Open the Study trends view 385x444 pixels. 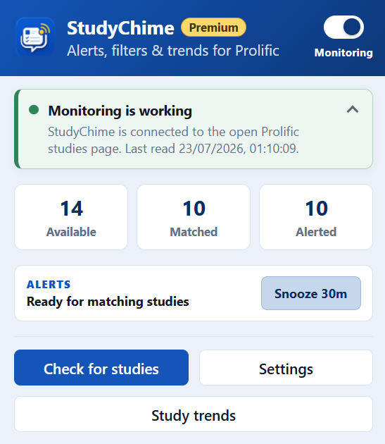(x=194, y=414)
